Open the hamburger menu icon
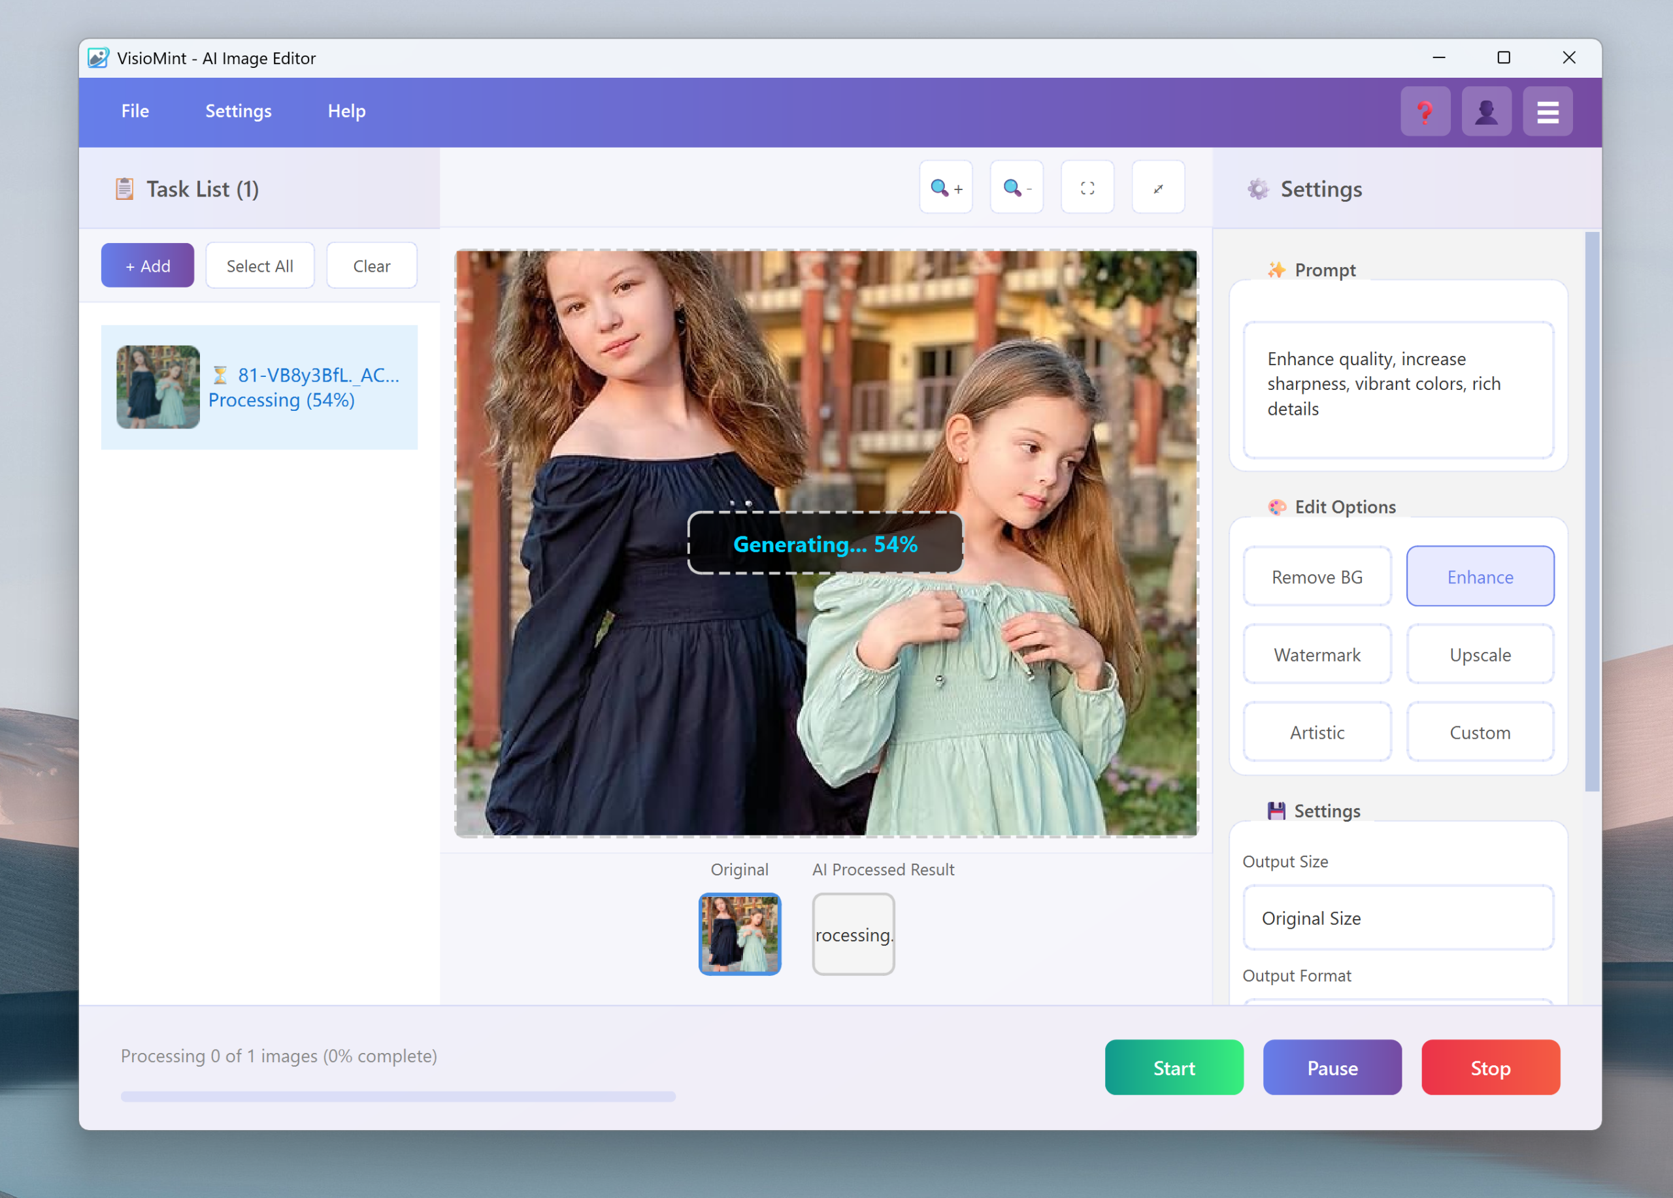The height and width of the screenshot is (1198, 1673). click(x=1547, y=111)
